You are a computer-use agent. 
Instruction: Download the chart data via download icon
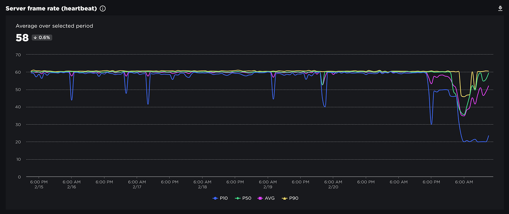500,8
